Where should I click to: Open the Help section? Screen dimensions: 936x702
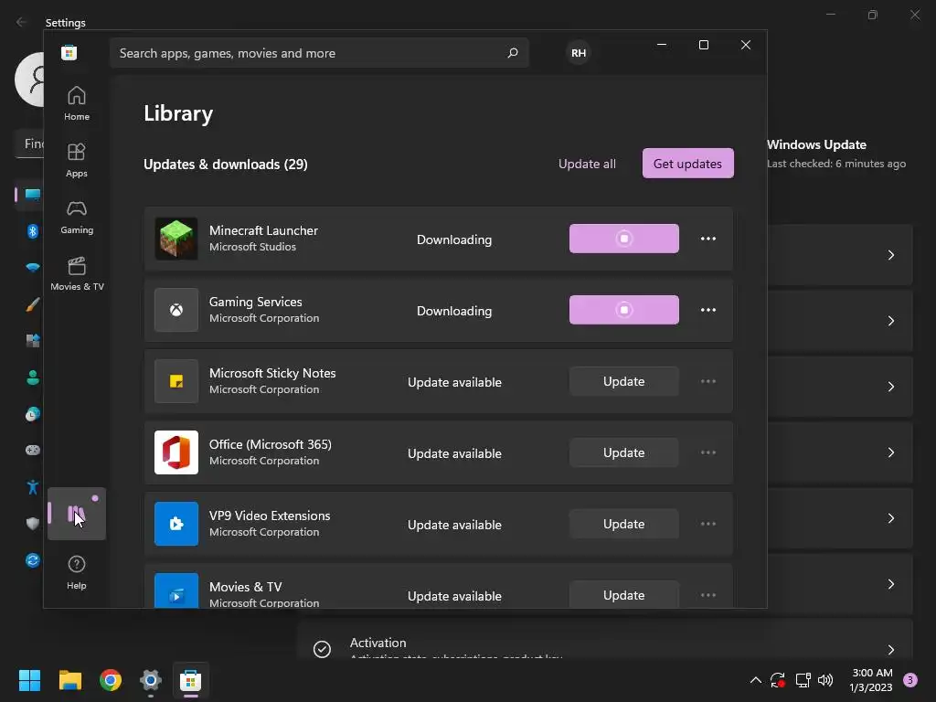click(77, 572)
